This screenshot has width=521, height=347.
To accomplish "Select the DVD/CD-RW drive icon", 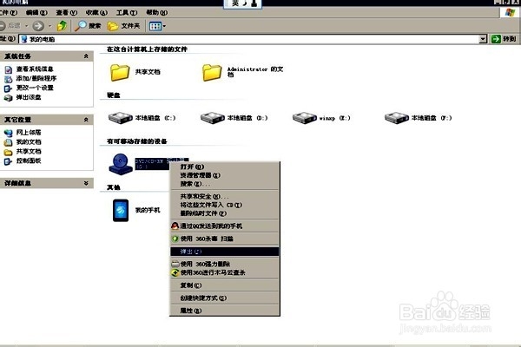I will (x=121, y=164).
